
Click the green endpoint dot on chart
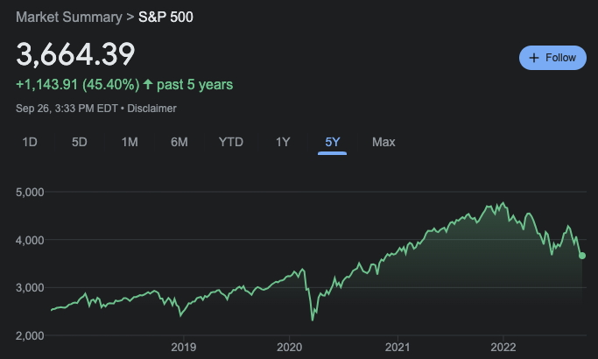[582, 256]
